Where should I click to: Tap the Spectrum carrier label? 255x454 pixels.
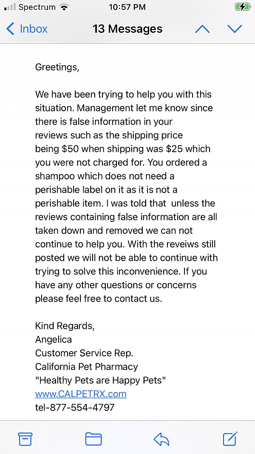click(37, 7)
